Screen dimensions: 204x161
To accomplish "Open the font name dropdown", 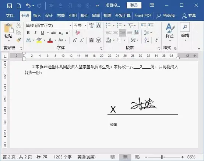I will pyautogui.click(x=70, y=25).
